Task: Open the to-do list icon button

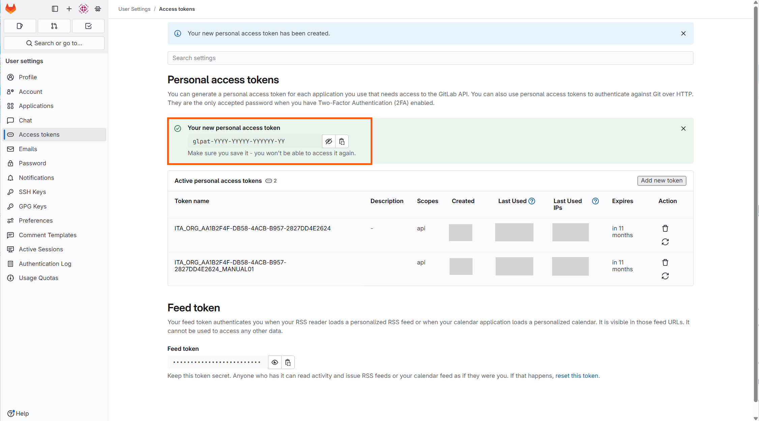Action: click(88, 26)
